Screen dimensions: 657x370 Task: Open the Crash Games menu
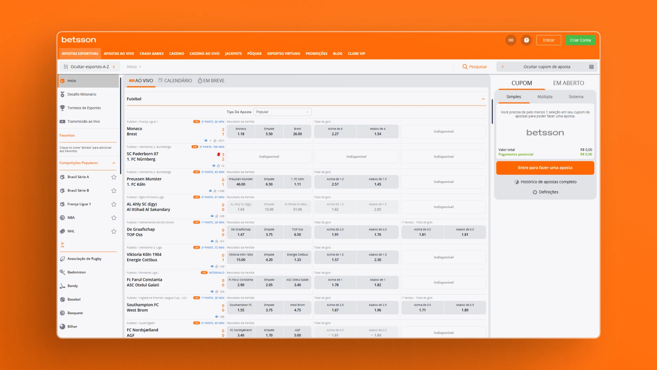click(x=152, y=54)
